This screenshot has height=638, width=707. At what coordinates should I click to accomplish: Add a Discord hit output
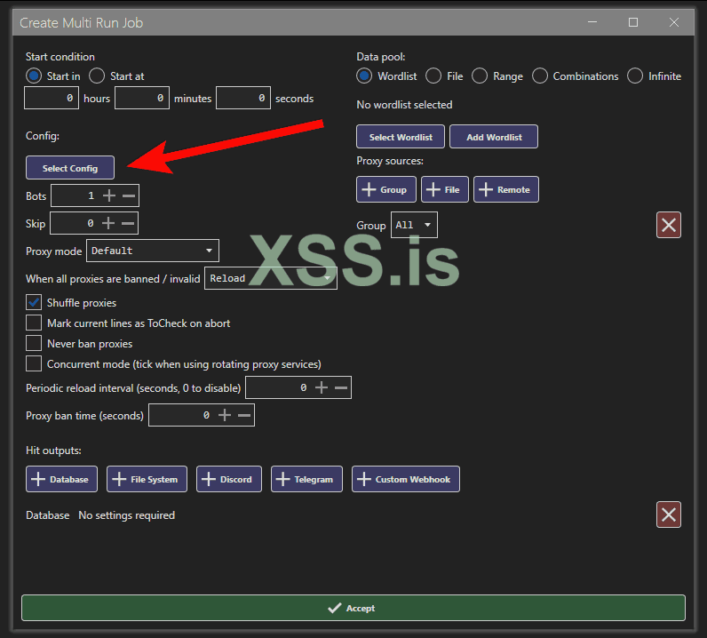(x=228, y=479)
